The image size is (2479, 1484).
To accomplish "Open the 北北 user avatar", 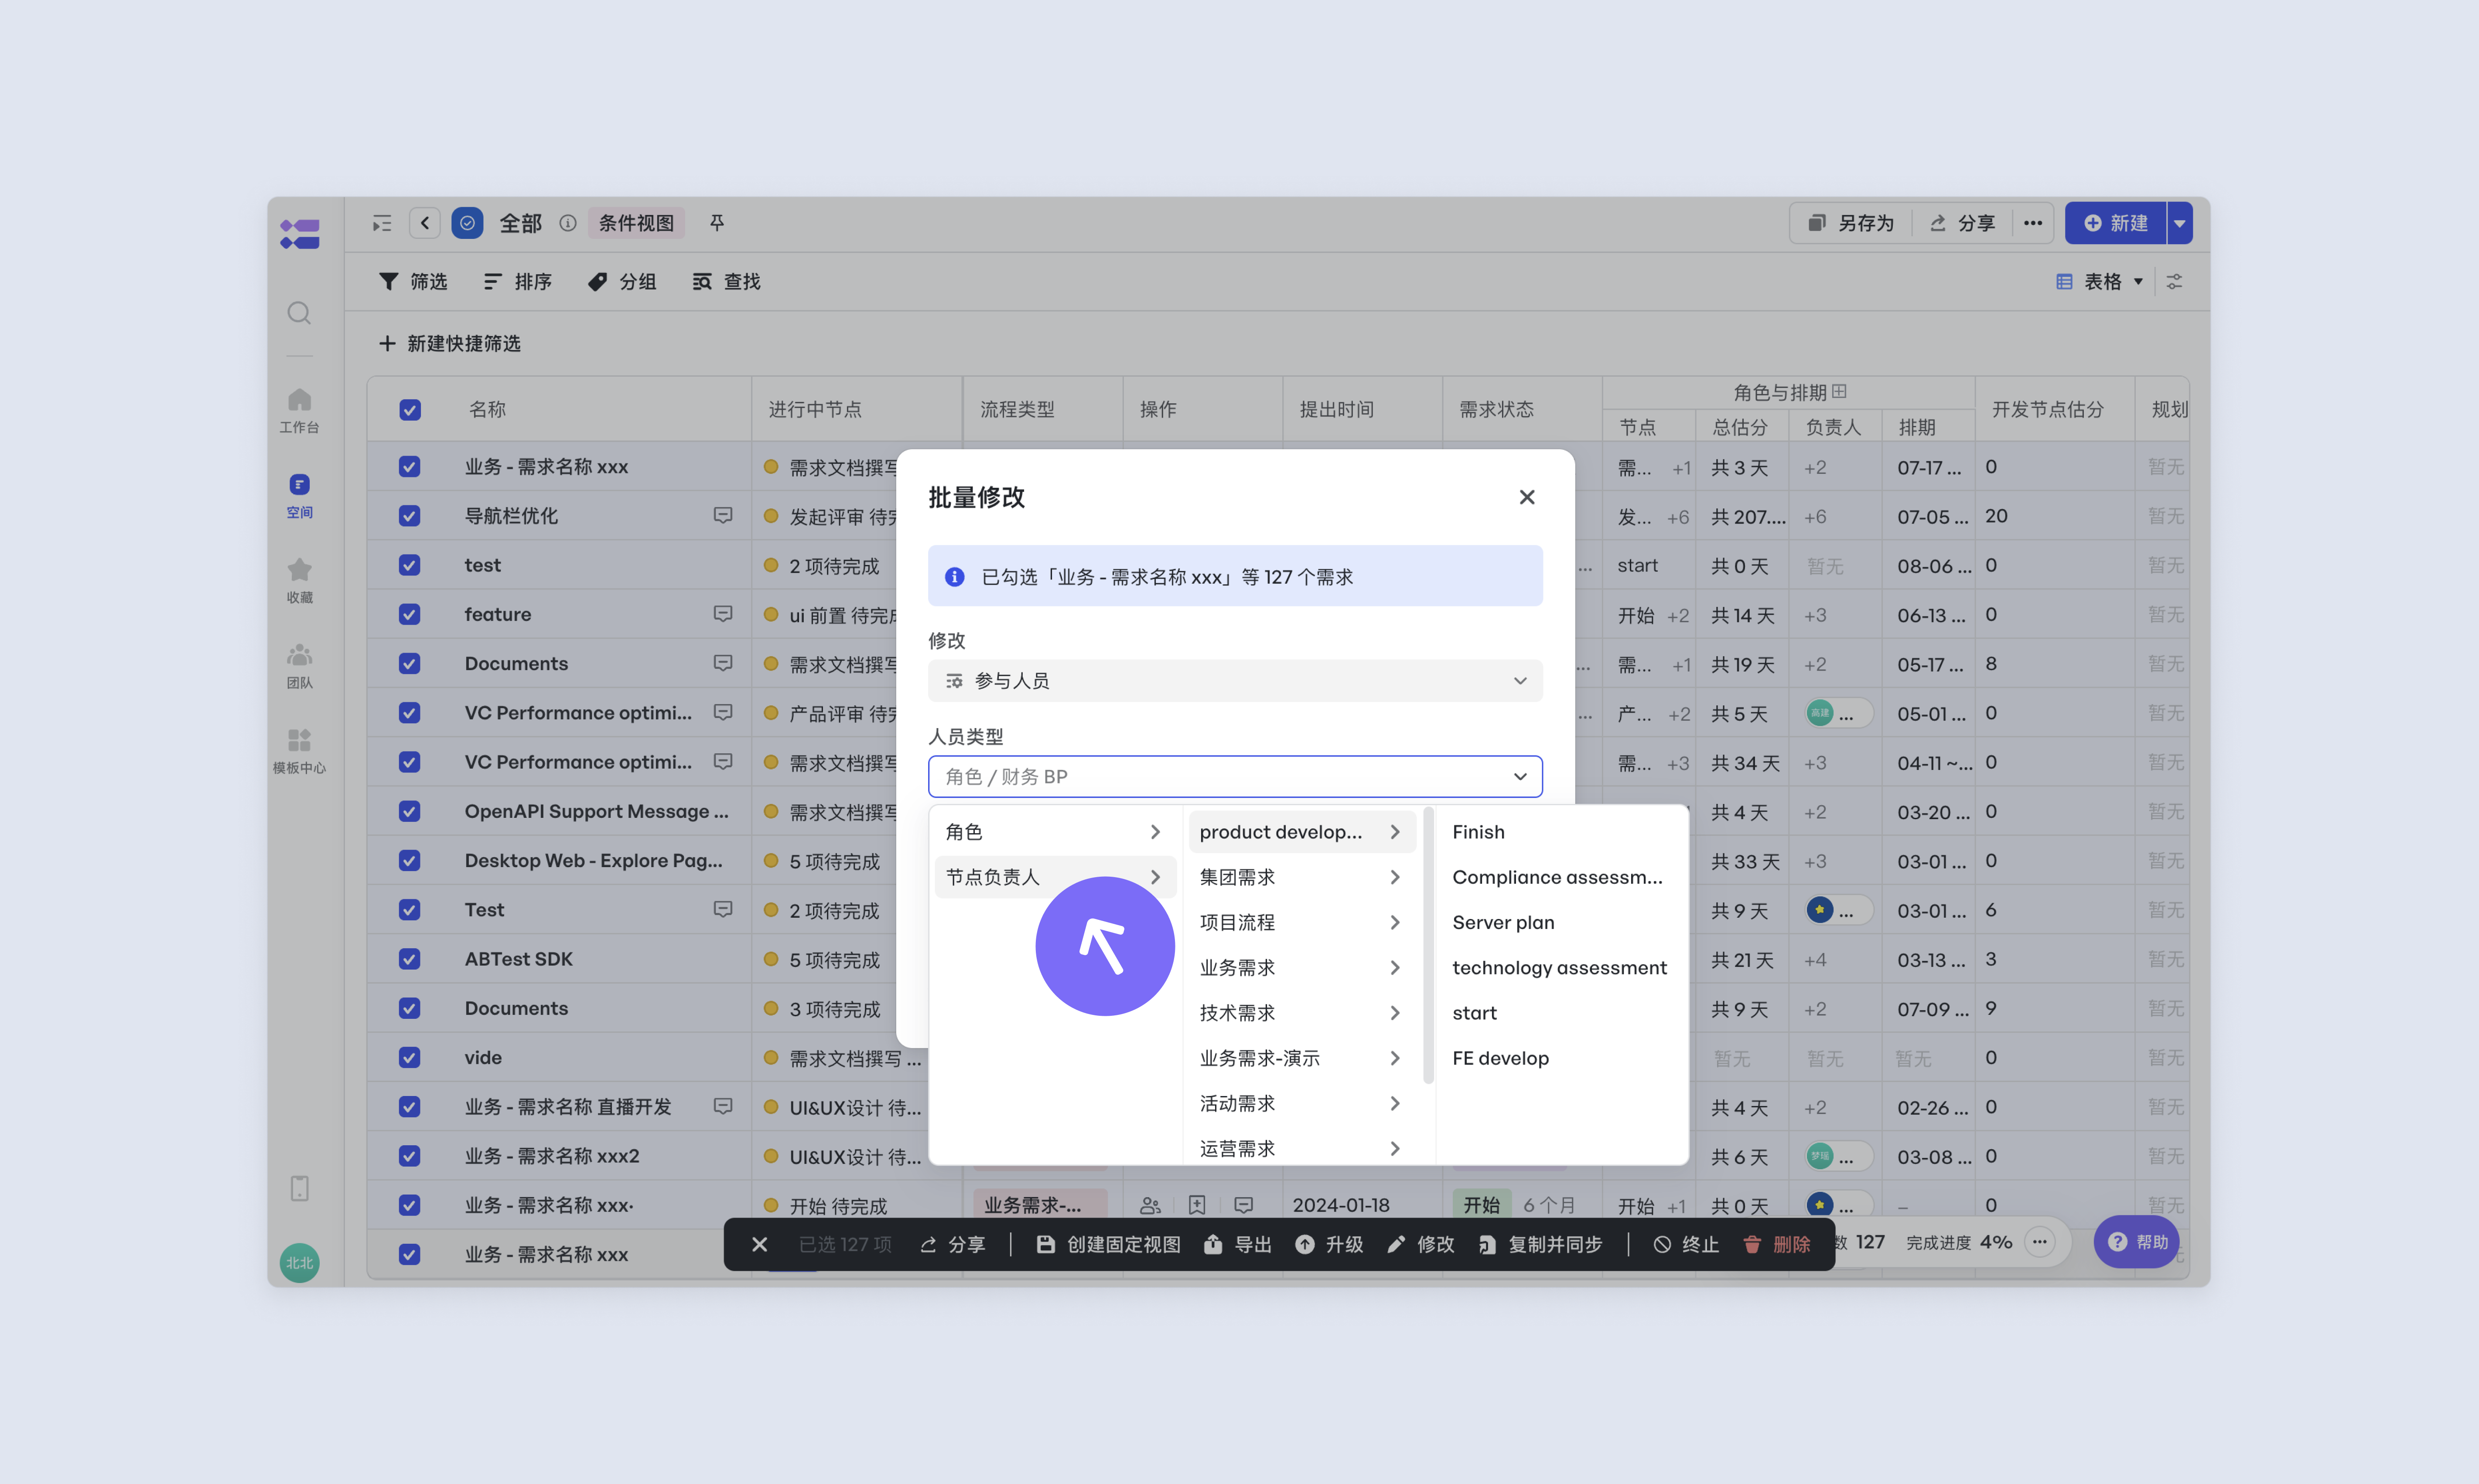I will (x=299, y=1262).
